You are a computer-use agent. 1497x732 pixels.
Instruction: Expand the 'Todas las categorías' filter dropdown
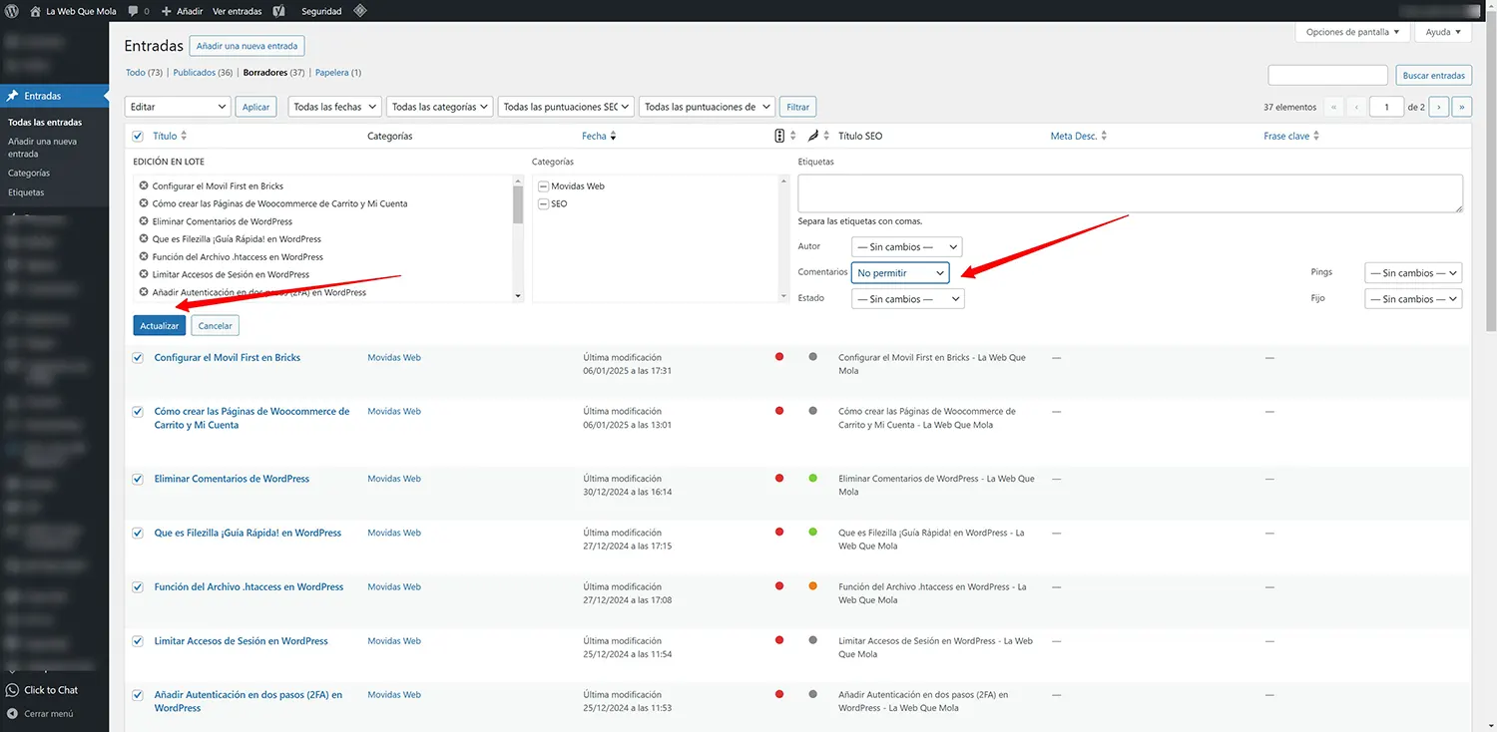pos(440,107)
